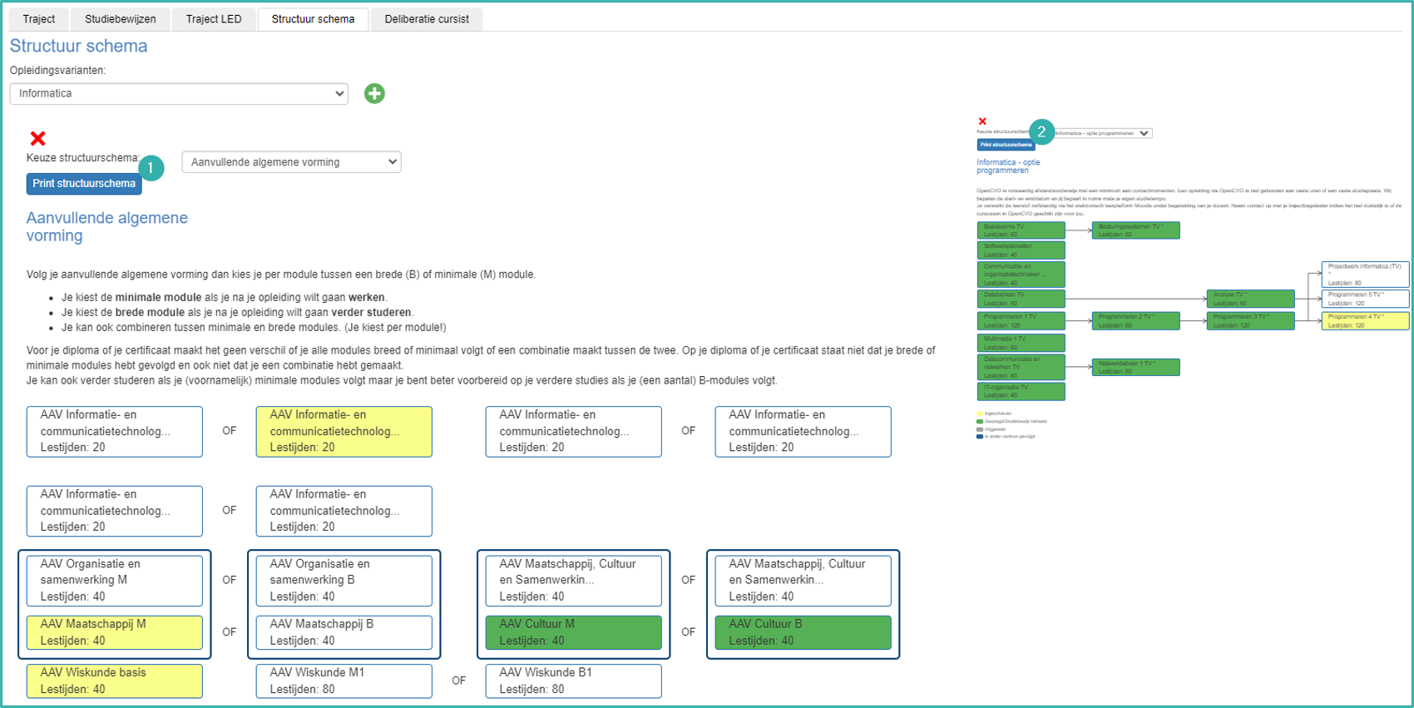Click the Aanvullende algemene vorming blue heading
Screen dimensions: 1414x708
pyautogui.click(x=106, y=226)
